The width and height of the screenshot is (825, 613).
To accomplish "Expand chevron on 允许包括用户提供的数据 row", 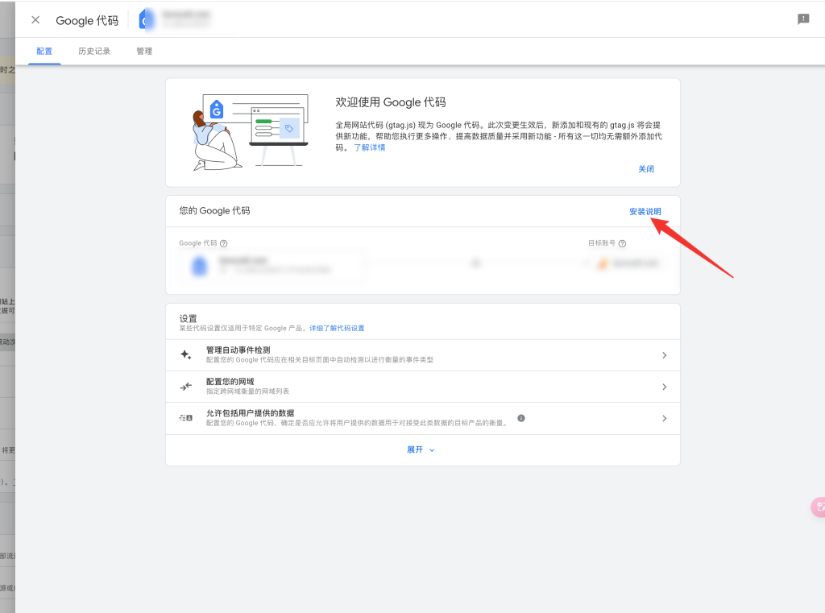I will point(664,418).
